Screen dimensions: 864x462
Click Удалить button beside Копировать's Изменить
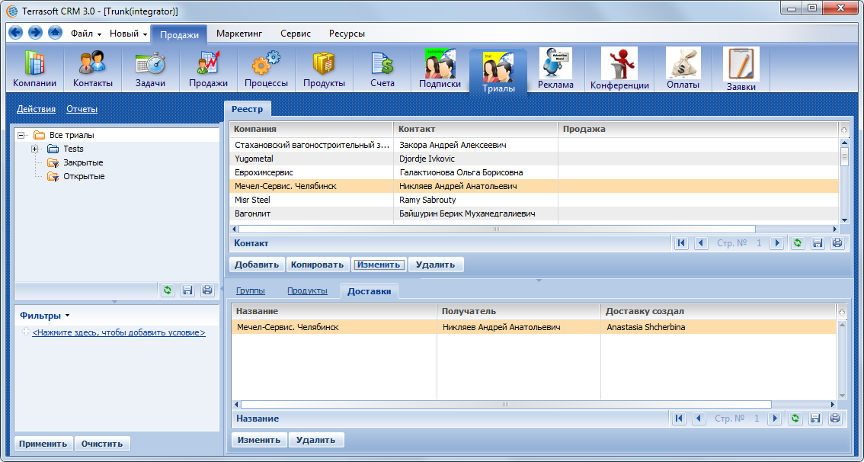click(x=436, y=265)
